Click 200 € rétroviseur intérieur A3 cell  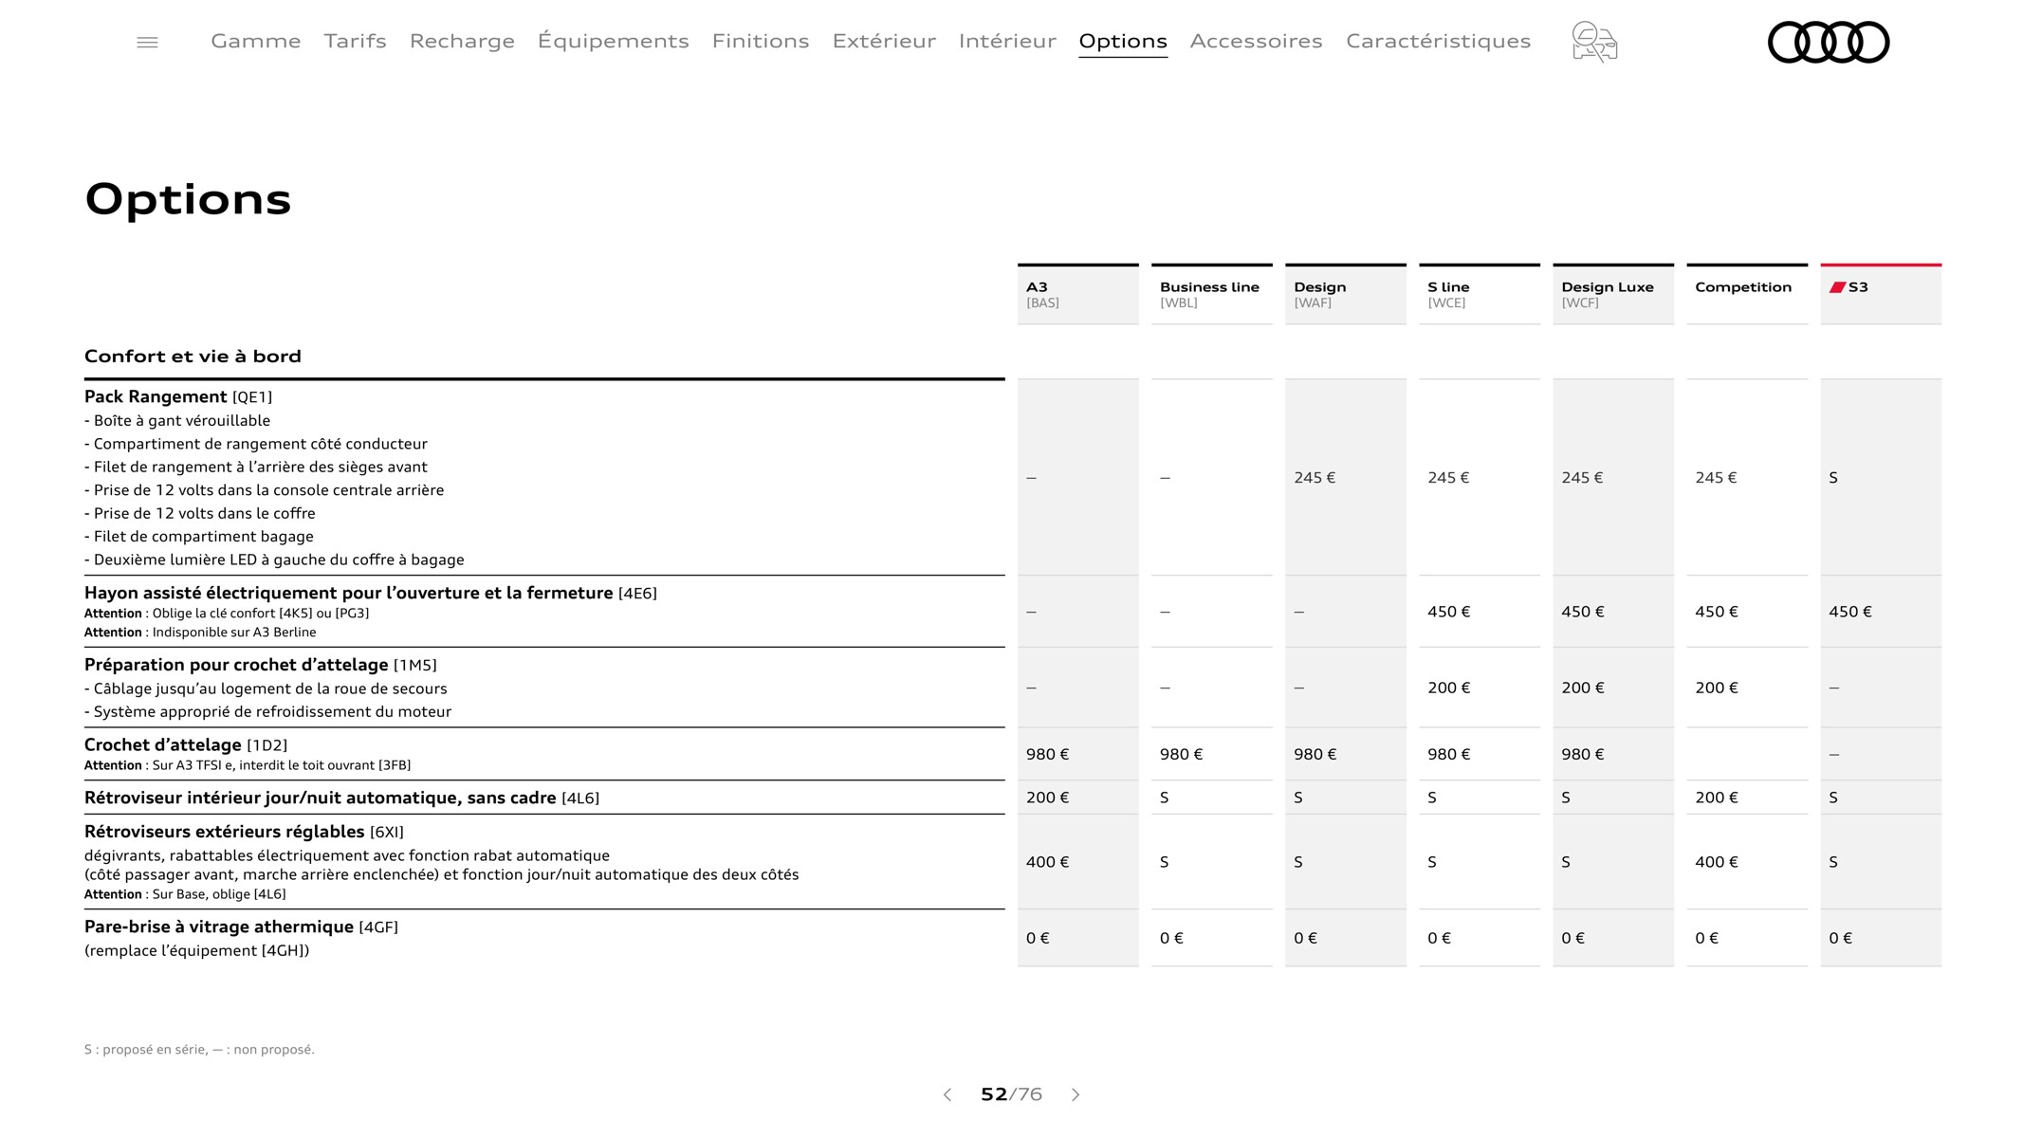(1047, 798)
